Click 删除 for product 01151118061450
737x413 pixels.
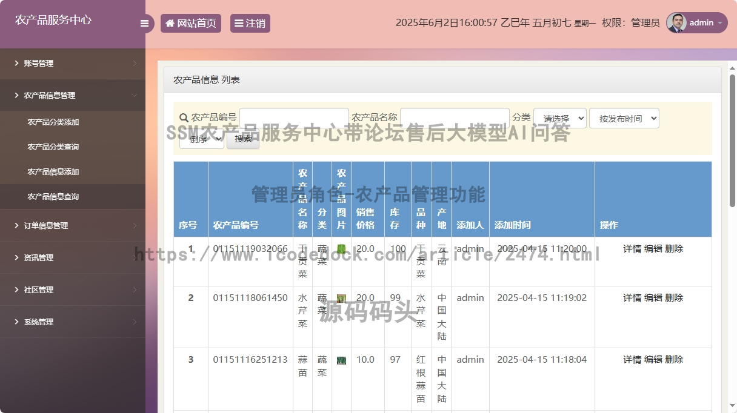674,297
